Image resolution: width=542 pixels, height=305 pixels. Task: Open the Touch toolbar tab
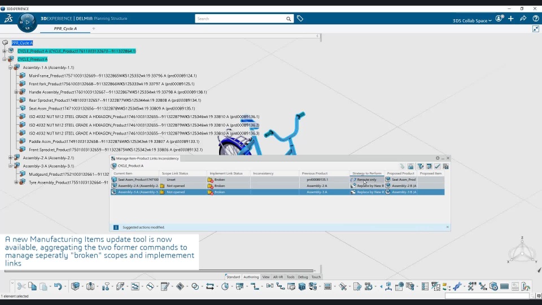click(x=316, y=277)
